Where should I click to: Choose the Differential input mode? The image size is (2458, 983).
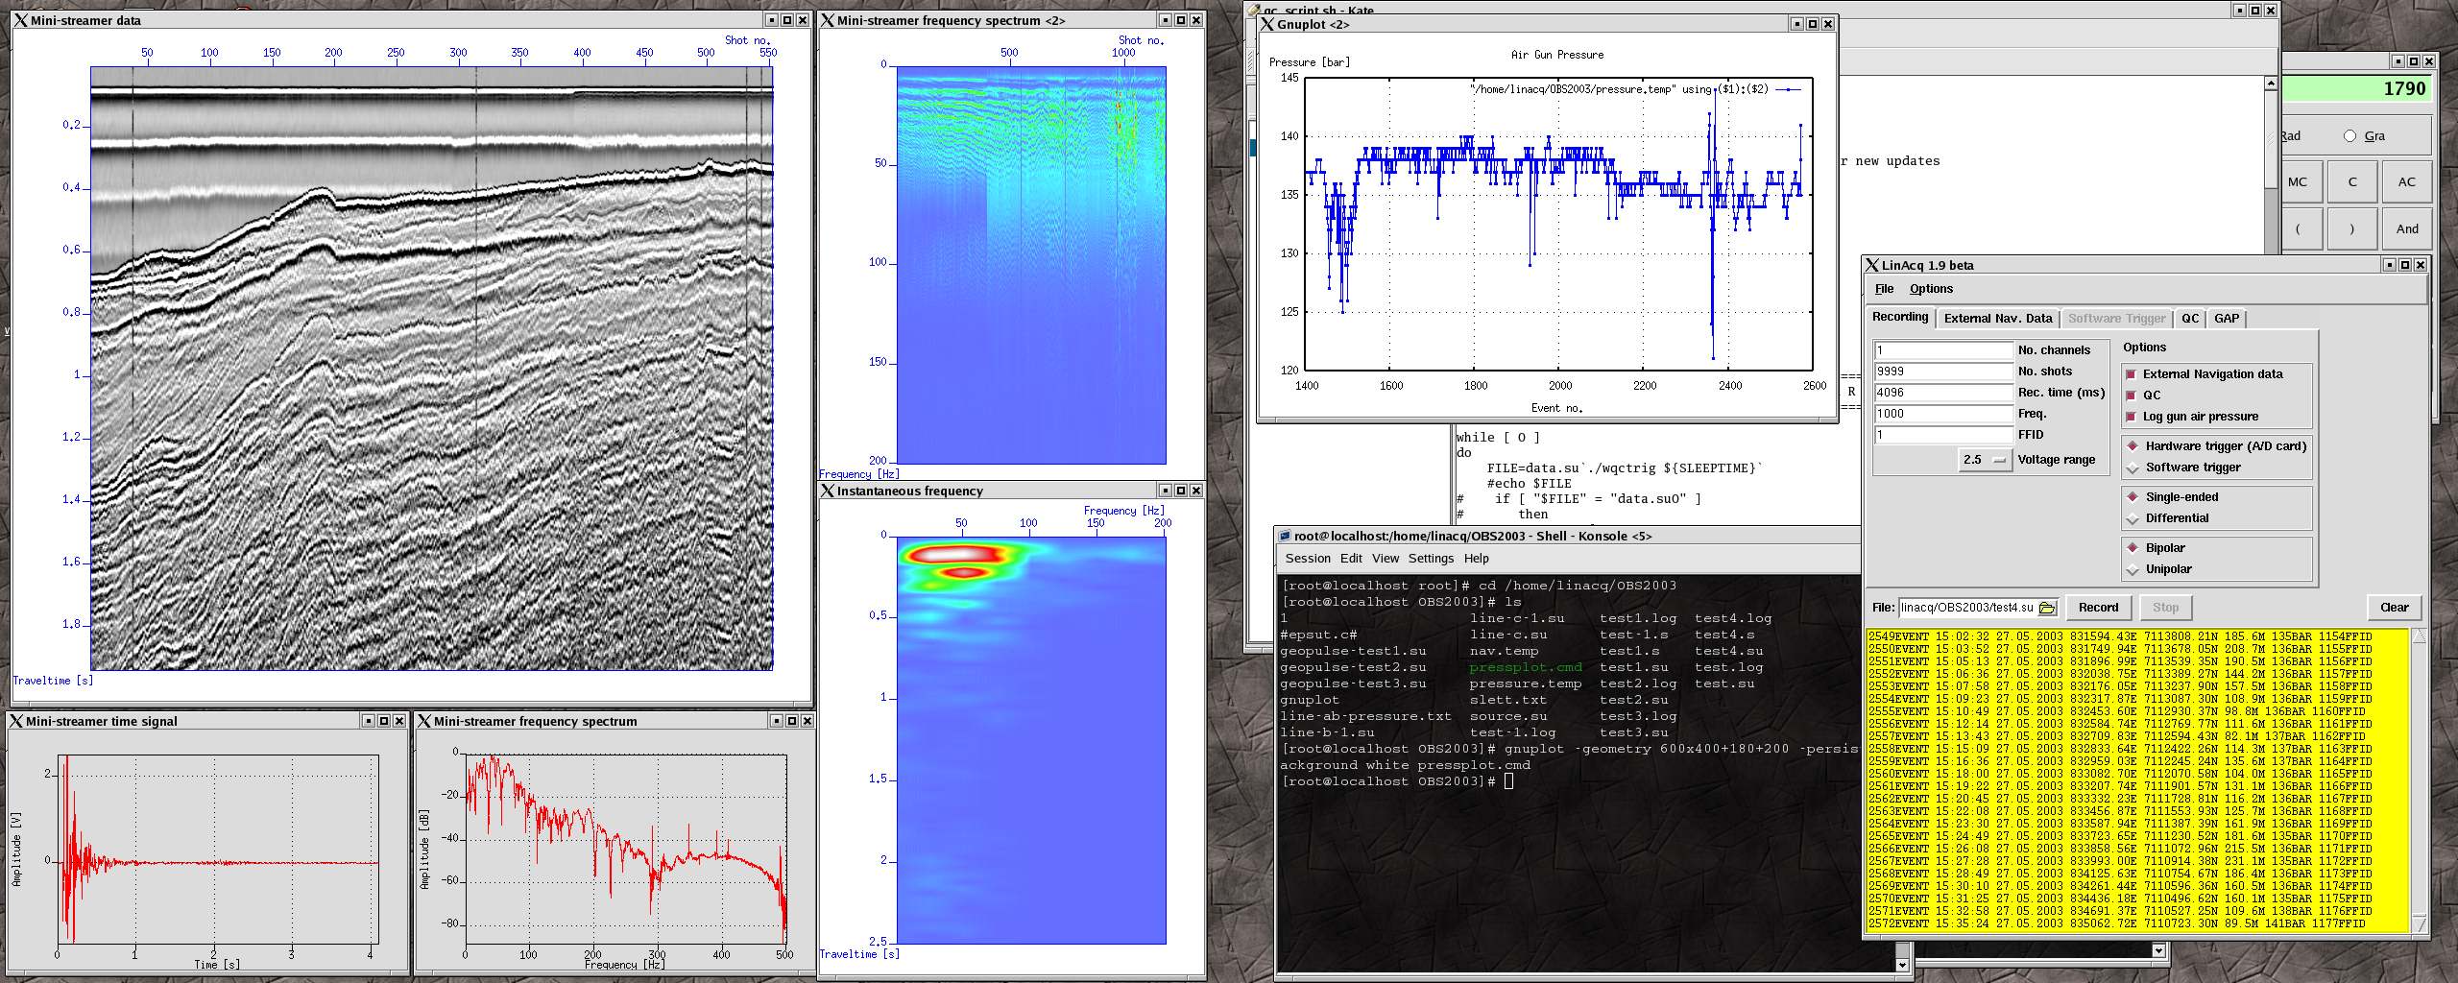tap(2133, 518)
